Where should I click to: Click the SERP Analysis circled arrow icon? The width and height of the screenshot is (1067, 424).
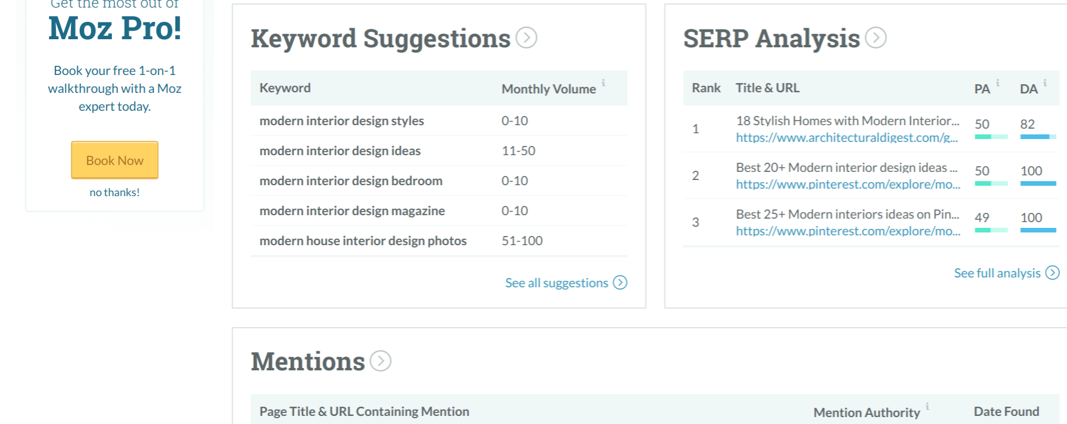pyautogui.click(x=875, y=38)
